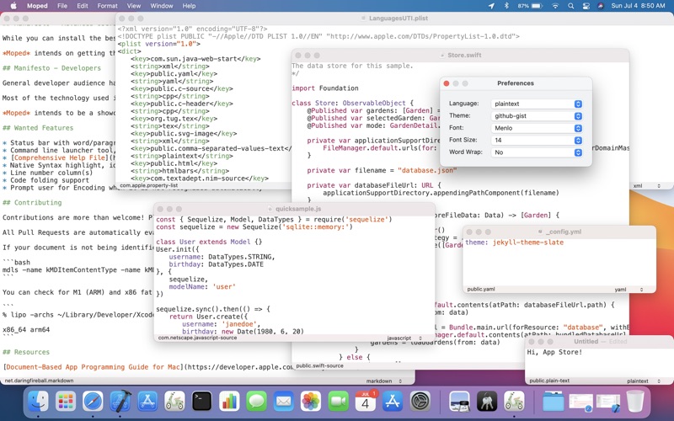Image resolution: width=674 pixels, height=421 pixels.
Task: Click the Moped scooter icon beside Keychain Access
Action: 514,402
